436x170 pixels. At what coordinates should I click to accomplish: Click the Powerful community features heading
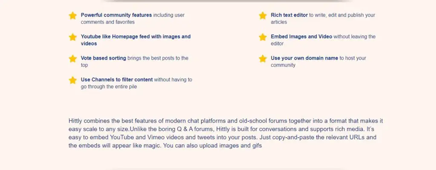click(116, 15)
